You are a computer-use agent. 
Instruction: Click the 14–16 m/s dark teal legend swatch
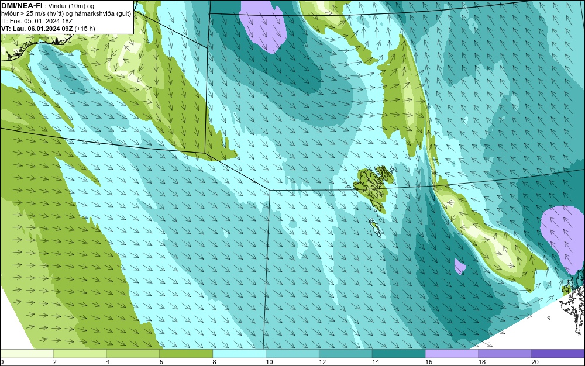click(399, 354)
